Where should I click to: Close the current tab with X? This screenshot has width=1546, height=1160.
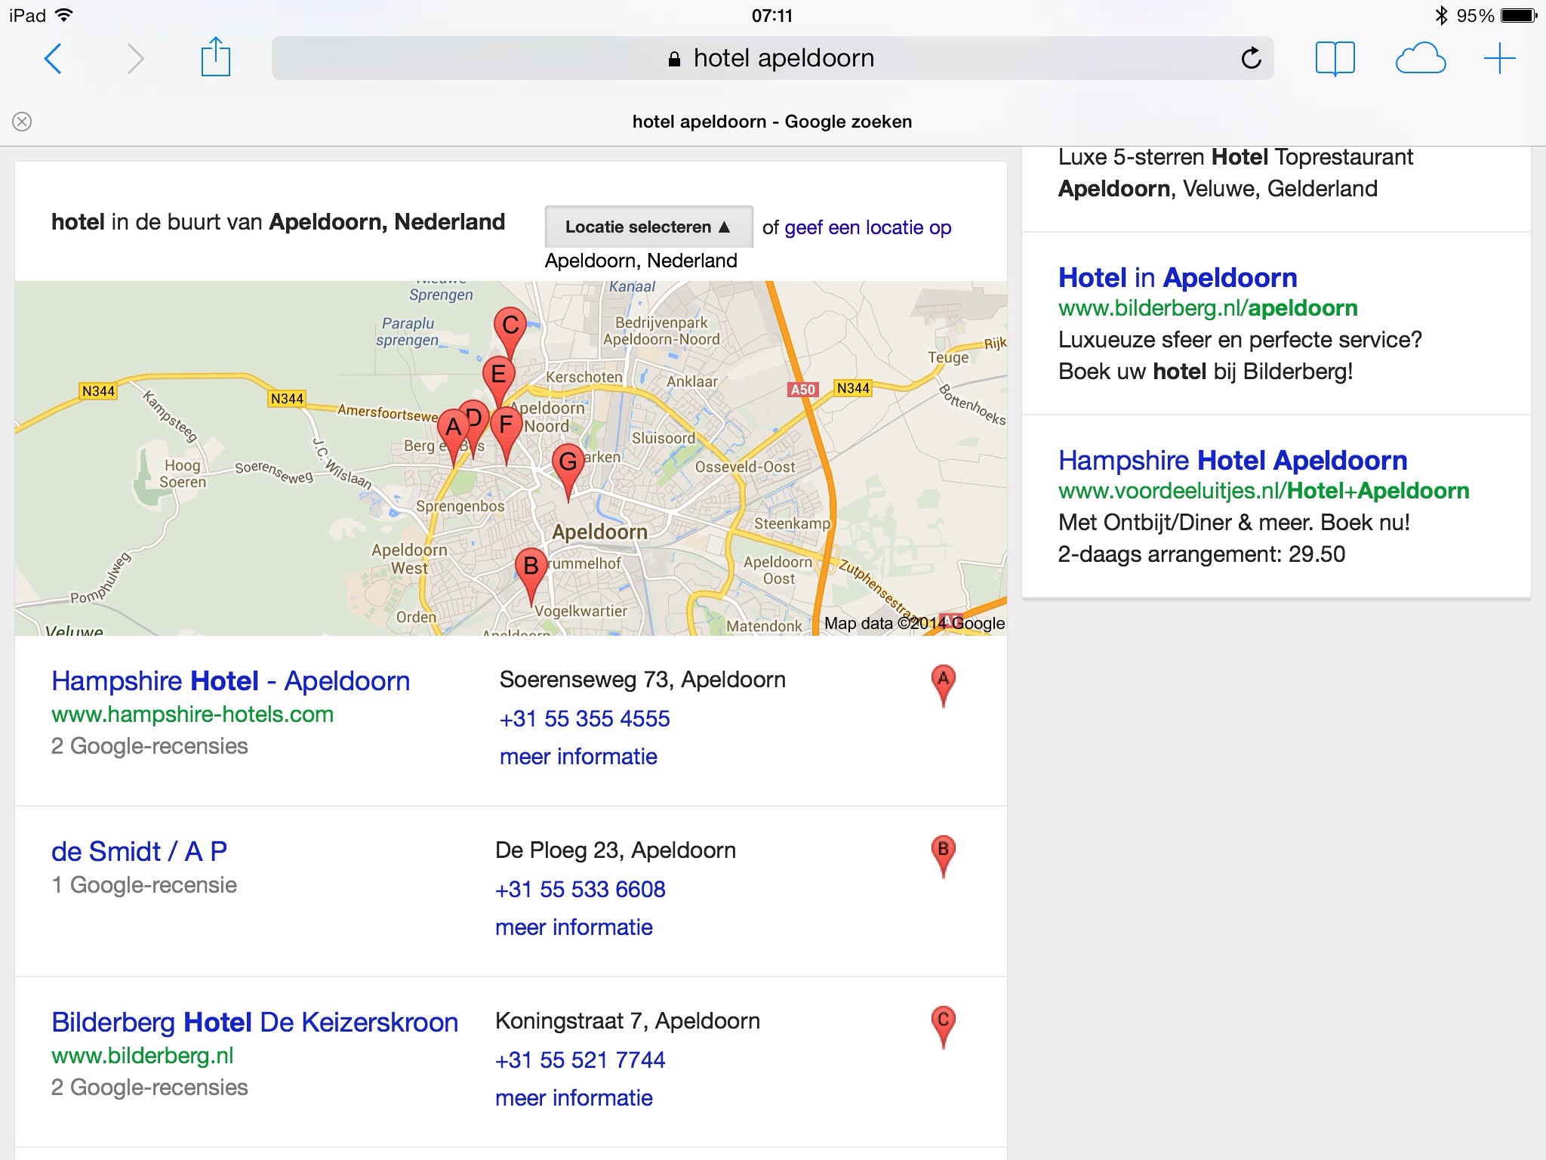[23, 122]
